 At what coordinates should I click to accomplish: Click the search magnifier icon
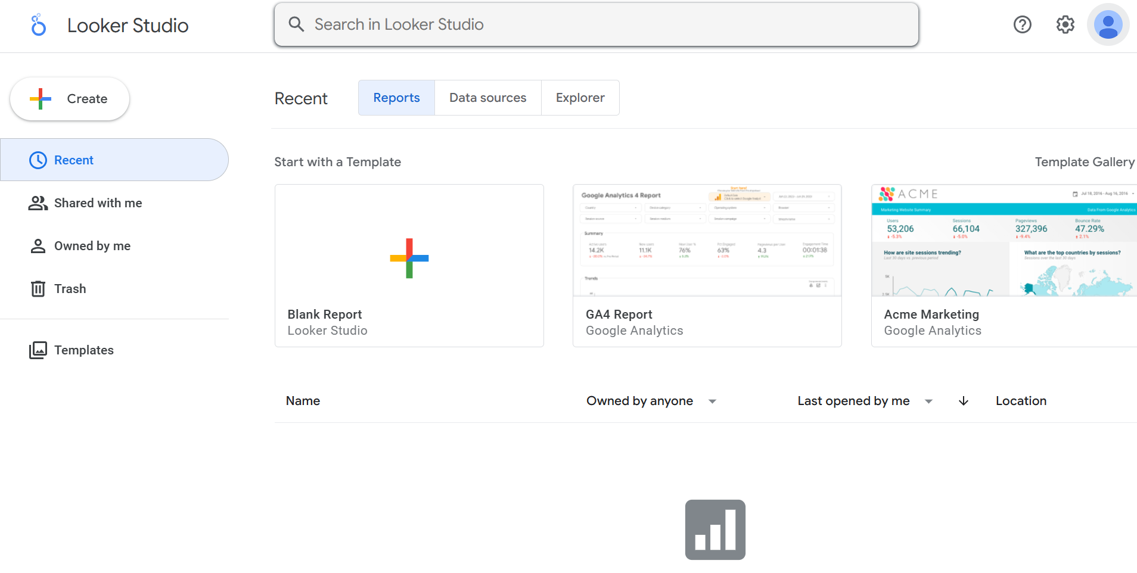point(296,24)
